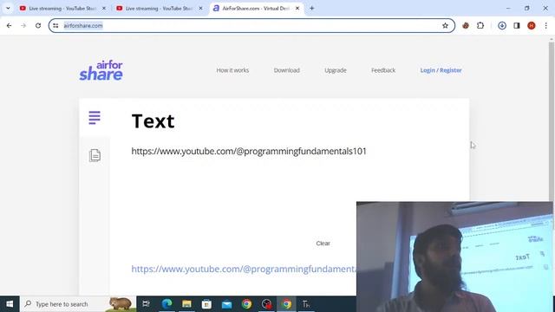Close the first YouTube Studio tab
Image resolution: width=555 pixels, height=312 pixels.
(x=104, y=8)
